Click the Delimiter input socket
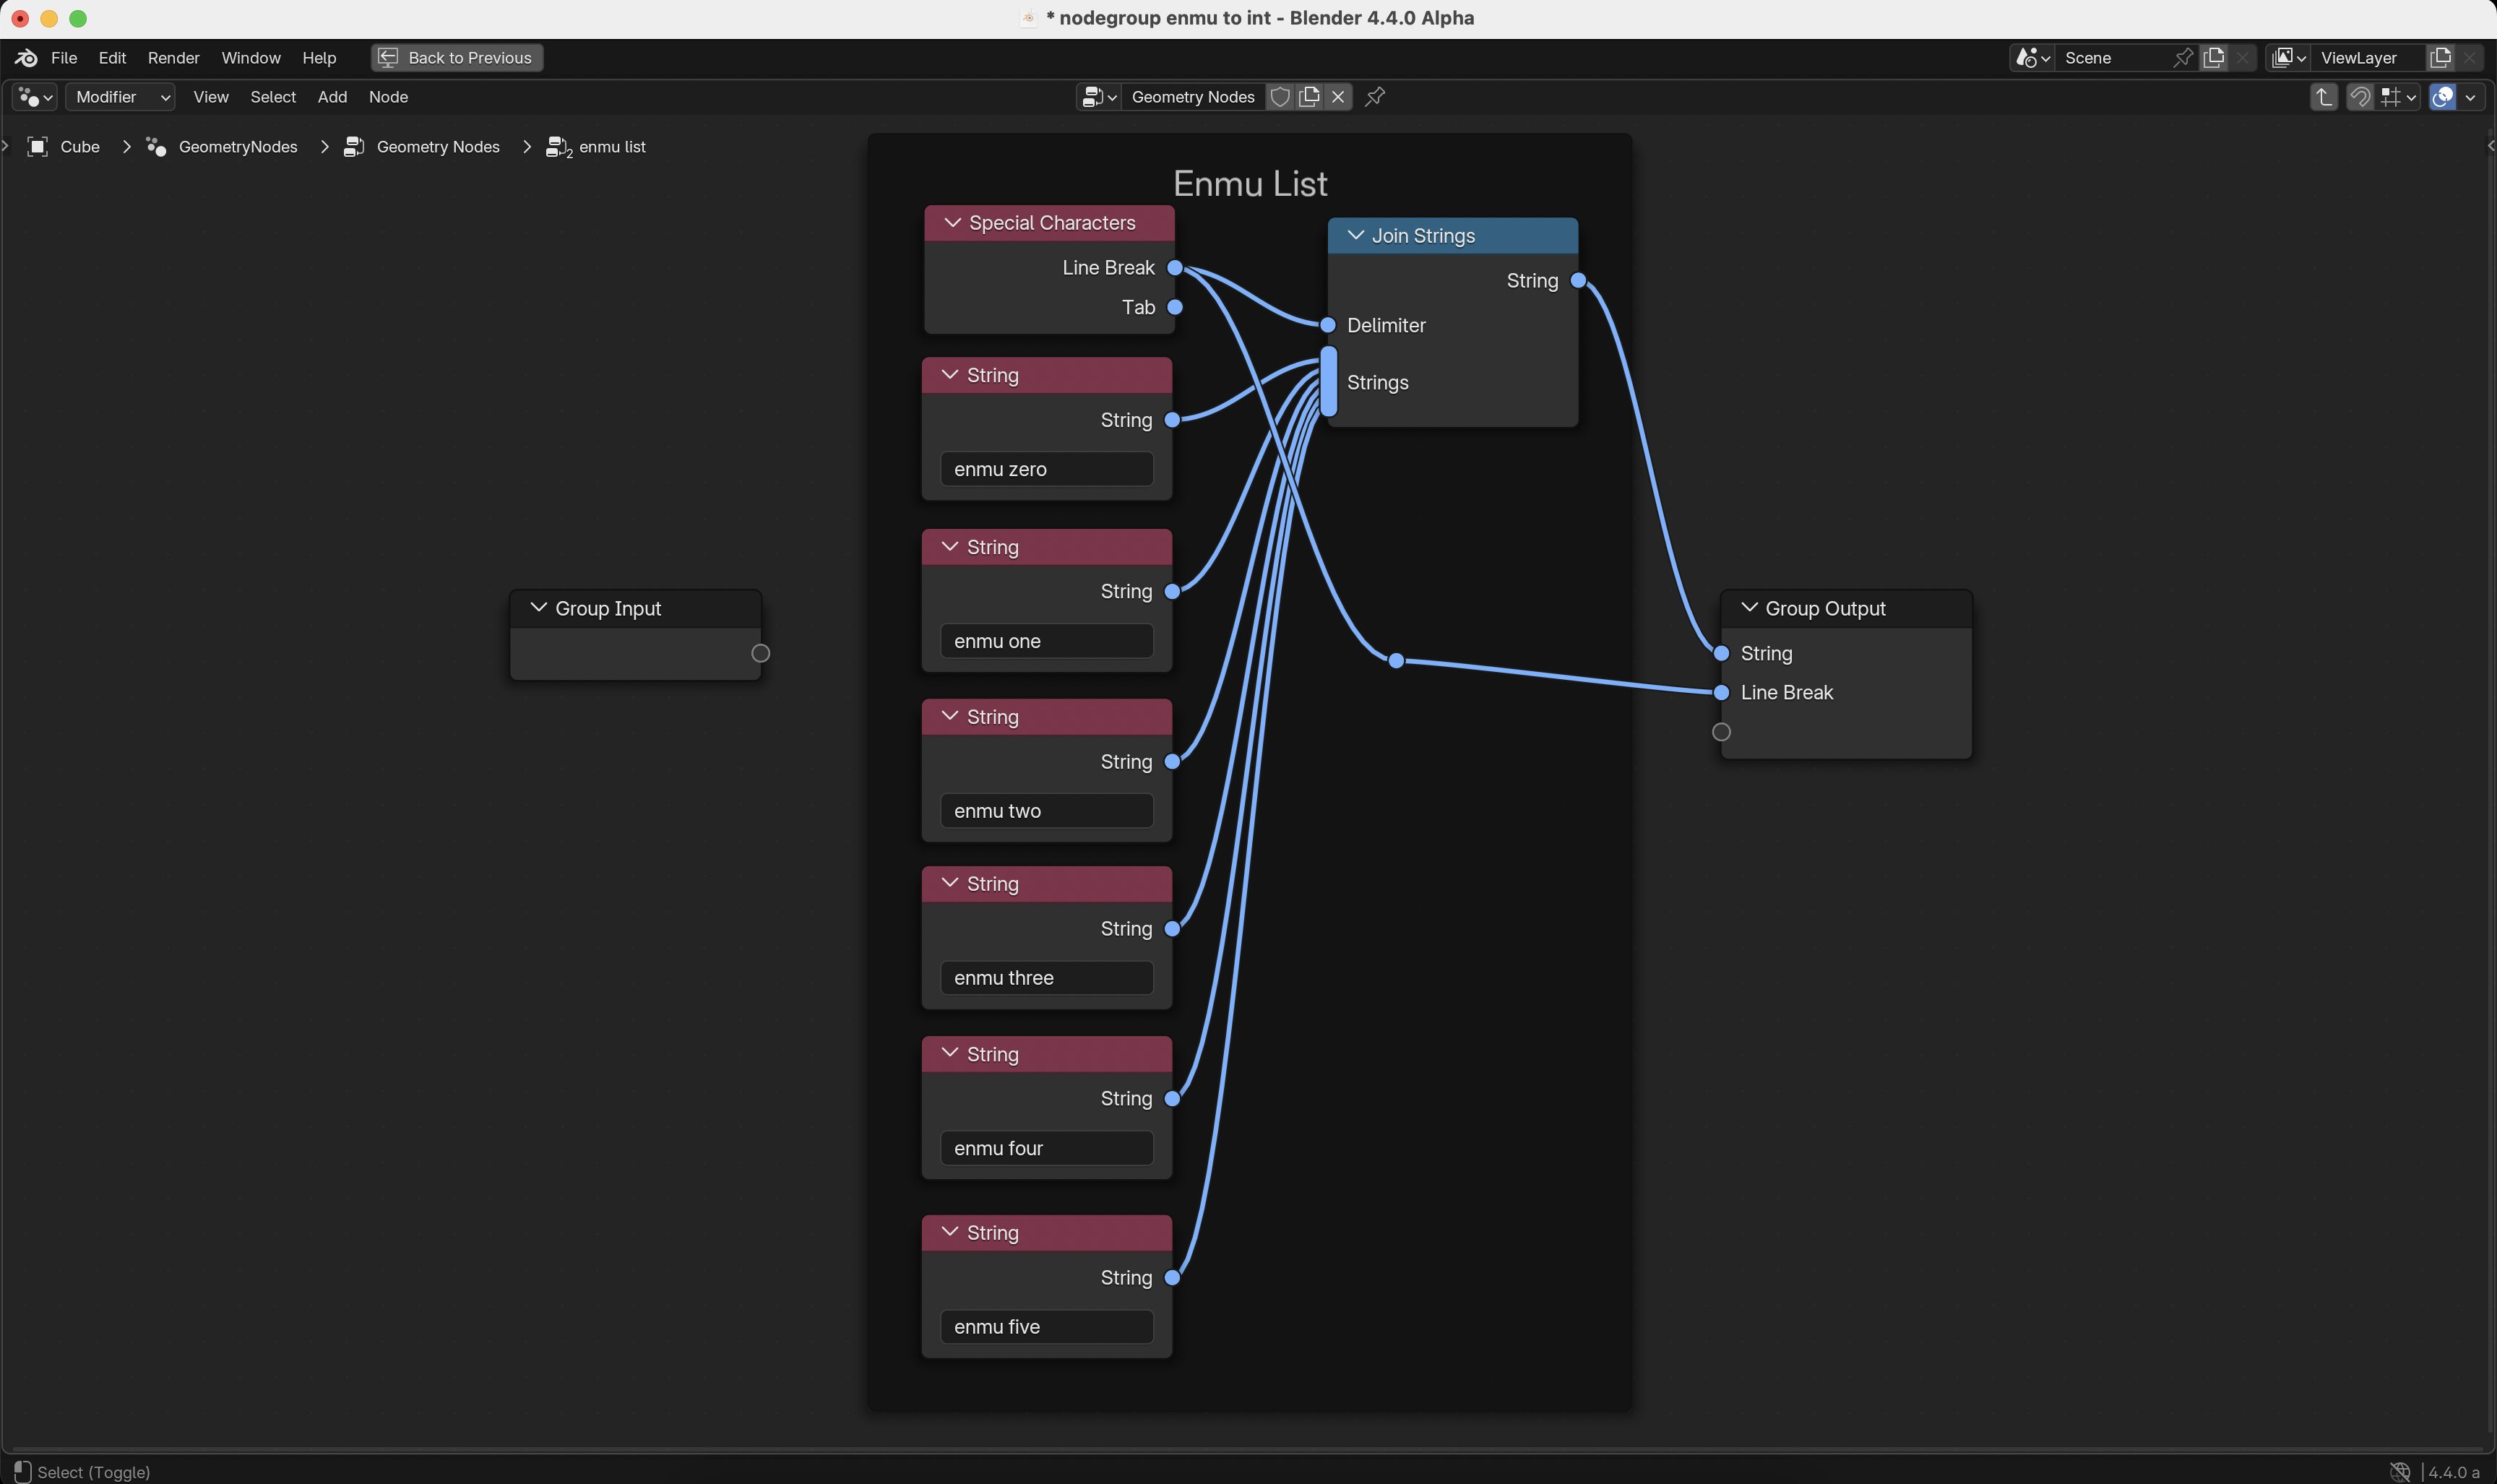The width and height of the screenshot is (2497, 1484). coord(1328,325)
